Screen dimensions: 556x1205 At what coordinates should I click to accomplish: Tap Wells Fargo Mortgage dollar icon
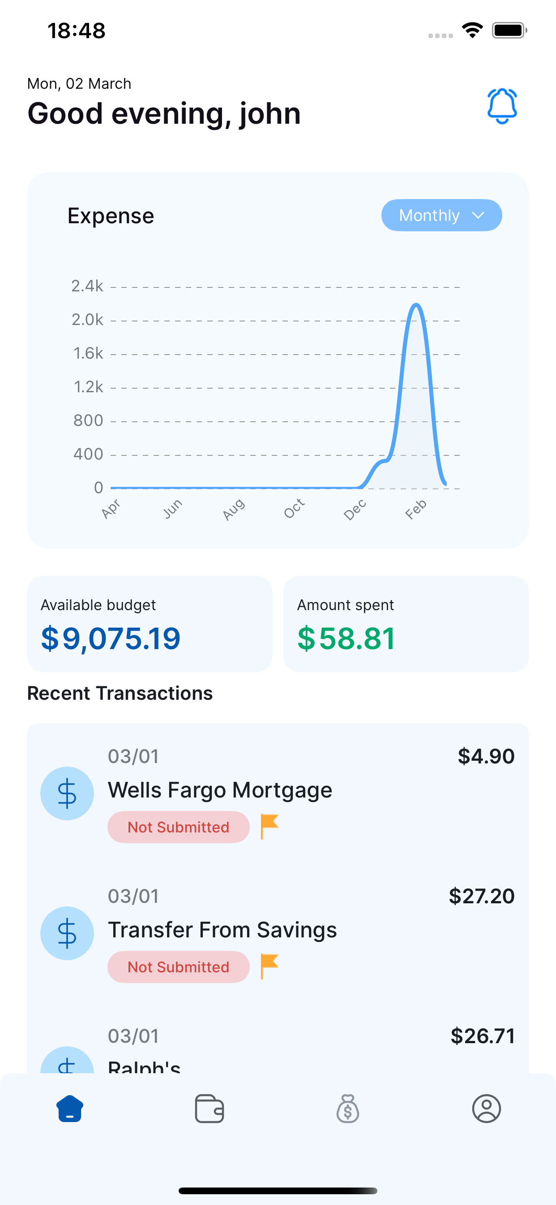coord(67,793)
